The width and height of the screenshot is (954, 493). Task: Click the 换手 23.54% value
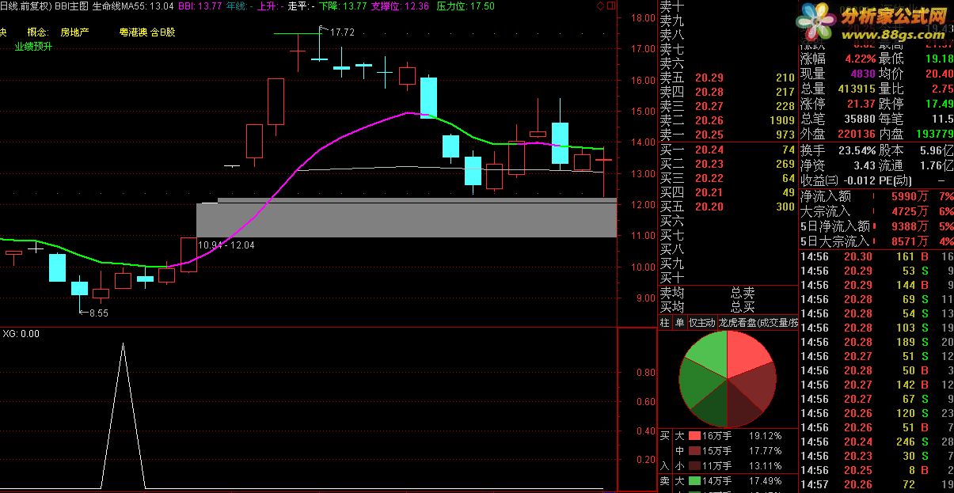point(857,150)
